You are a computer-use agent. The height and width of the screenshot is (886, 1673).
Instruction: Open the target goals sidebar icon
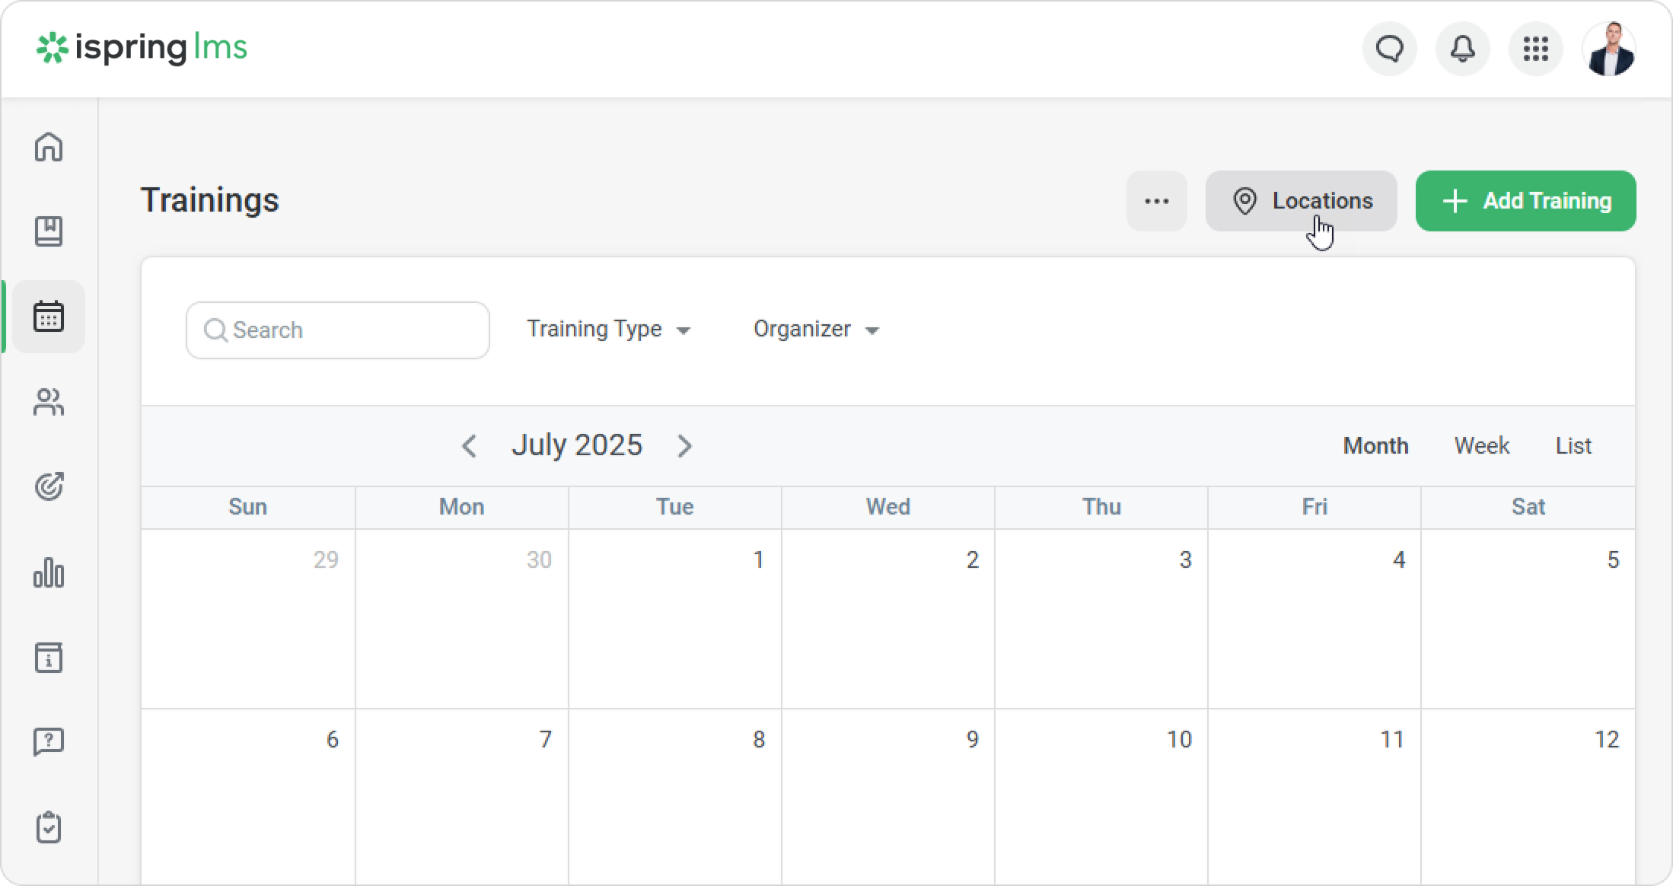49,486
